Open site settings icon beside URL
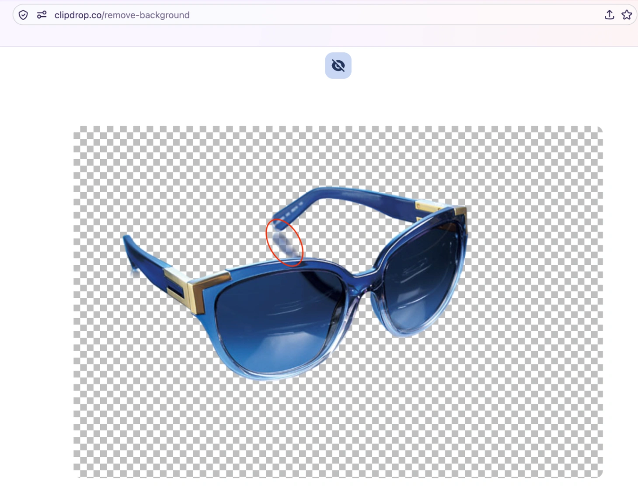The image size is (638, 488). [42, 15]
